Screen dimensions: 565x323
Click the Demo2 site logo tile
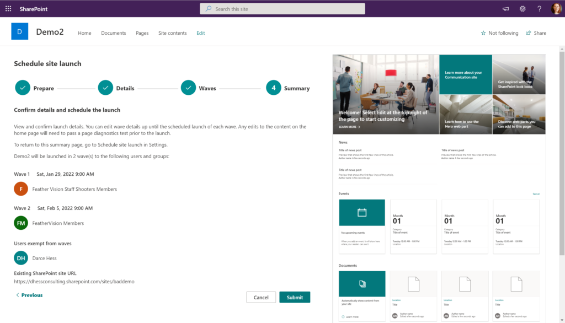[20, 31]
